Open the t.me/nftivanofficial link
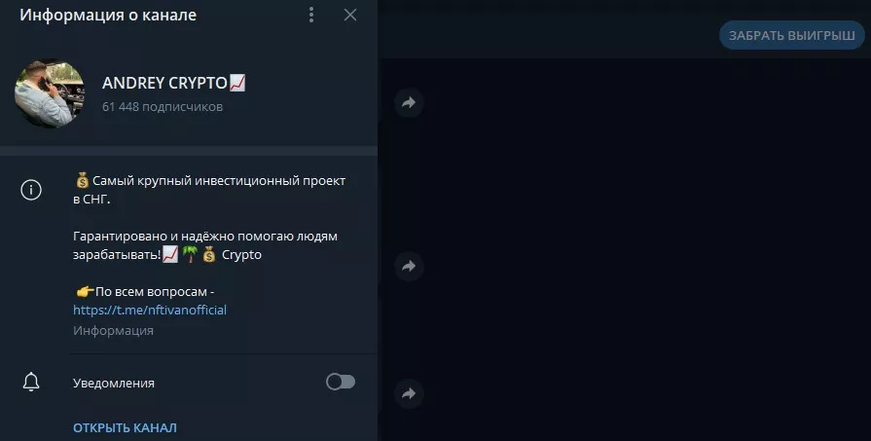 [x=150, y=310]
